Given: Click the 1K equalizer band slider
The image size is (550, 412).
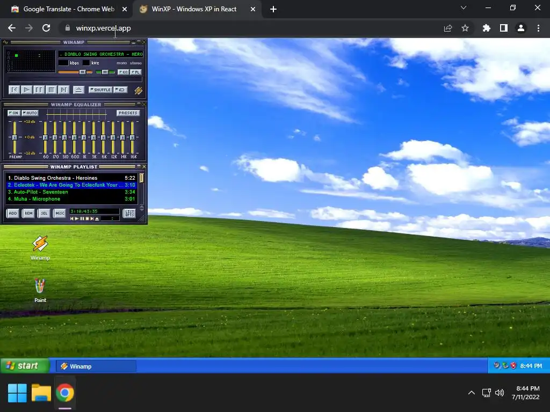Looking at the screenshot, I should [84, 137].
